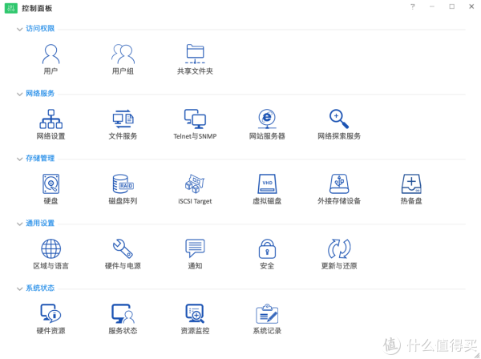This screenshot has height=359, width=481.
Task: Open 磁盘阵列 RAID management
Action: (123, 184)
